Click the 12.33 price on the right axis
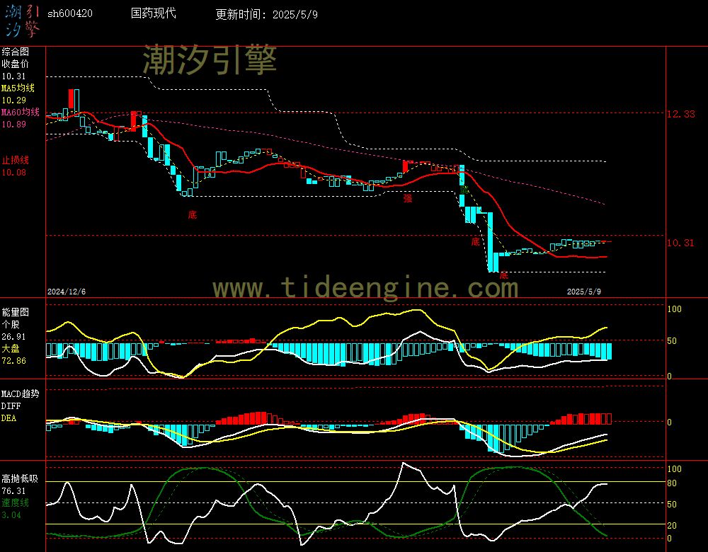The image size is (708, 552). (681, 114)
